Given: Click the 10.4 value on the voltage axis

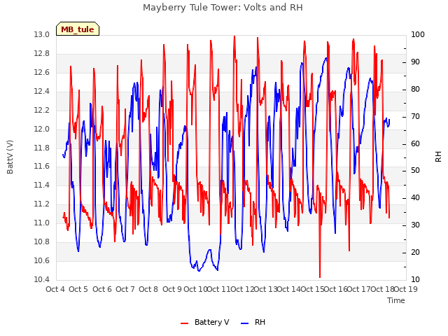Looking at the screenshot, I should tap(42, 279).
